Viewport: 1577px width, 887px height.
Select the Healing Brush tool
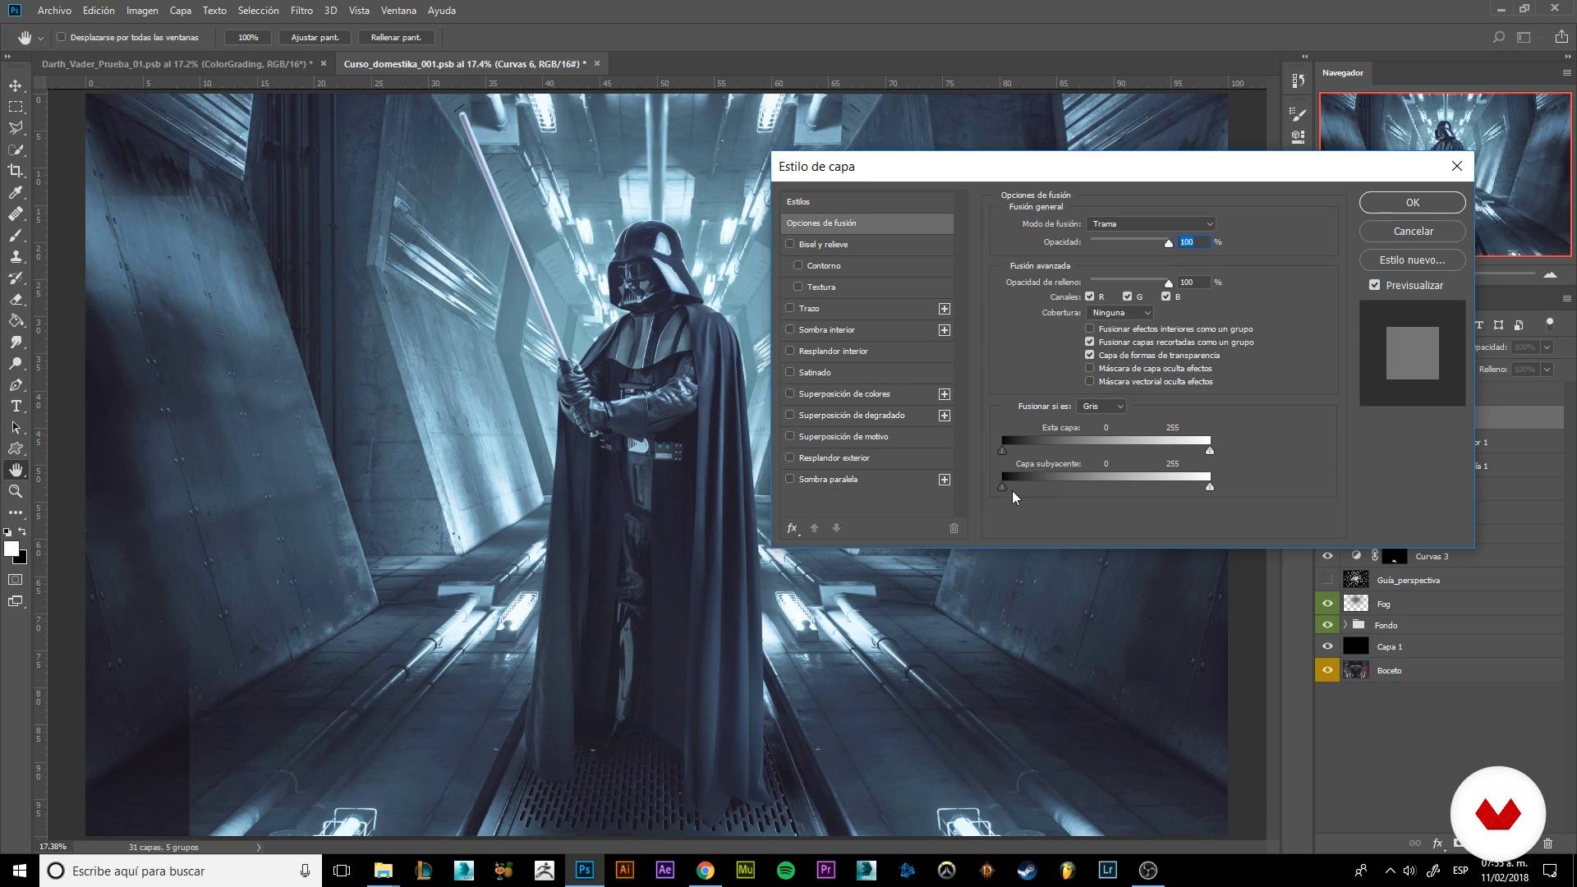(x=16, y=214)
